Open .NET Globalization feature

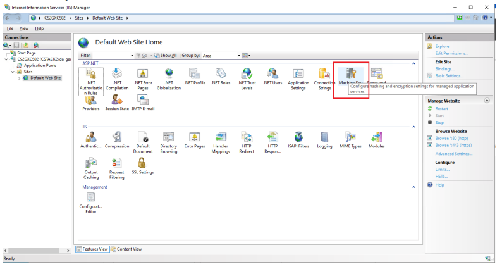click(169, 79)
